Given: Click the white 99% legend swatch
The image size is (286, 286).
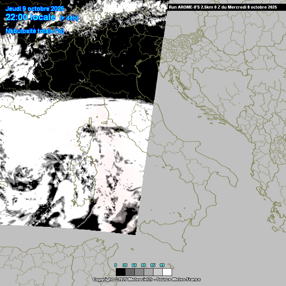Looking at the screenshot, I should [167, 272].
